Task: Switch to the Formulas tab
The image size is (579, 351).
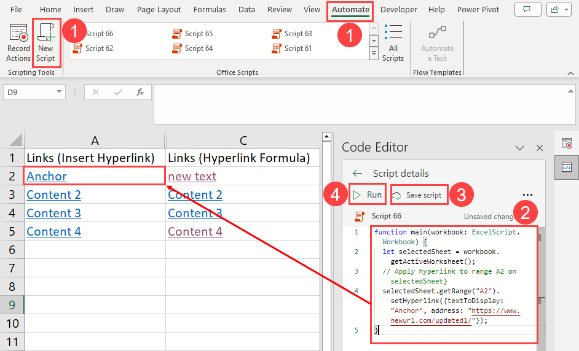Action: [210, 10]
